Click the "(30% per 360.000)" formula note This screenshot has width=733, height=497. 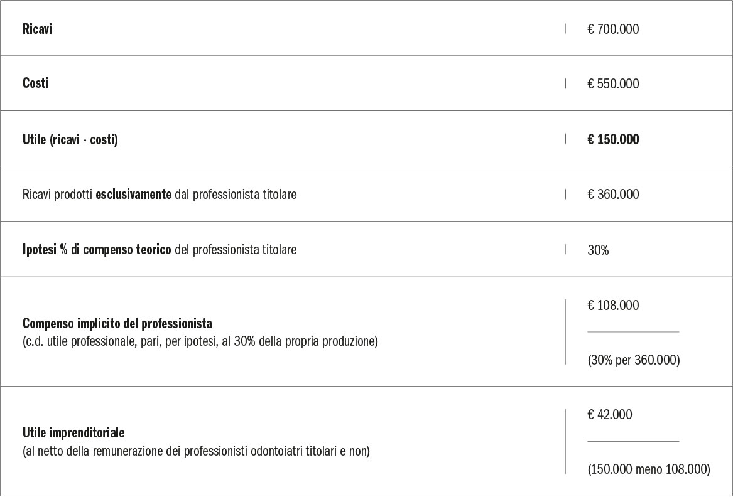click(633, 360)
